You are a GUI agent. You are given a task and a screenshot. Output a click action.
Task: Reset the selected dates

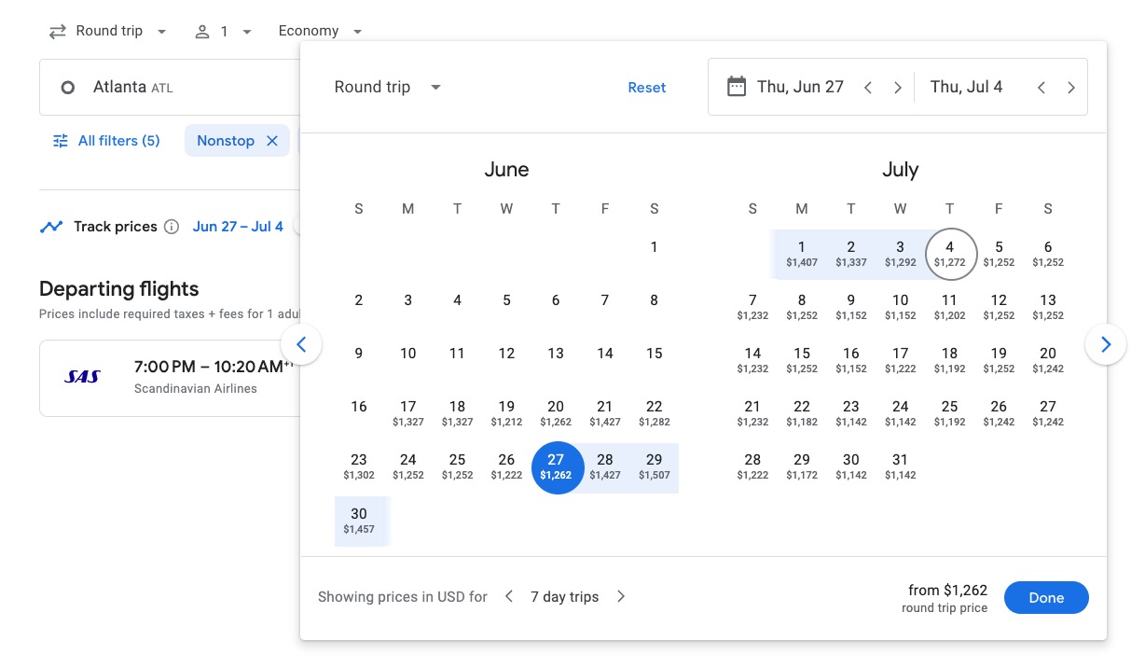point(646,88)
